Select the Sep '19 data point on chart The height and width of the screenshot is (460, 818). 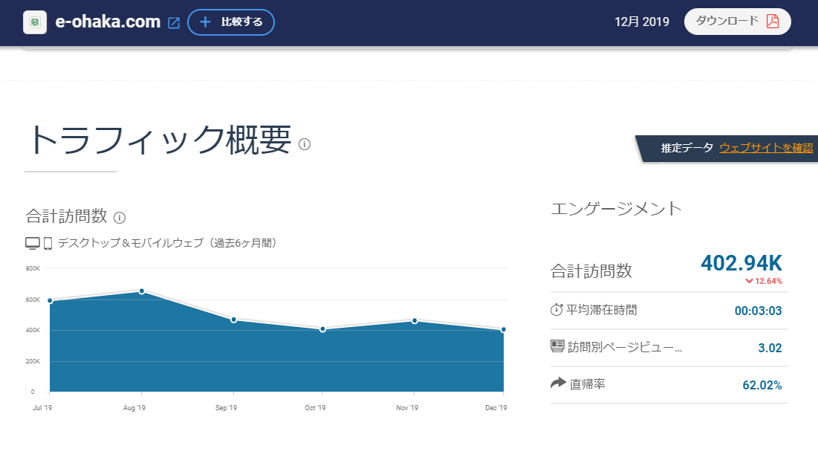click(234, 320)
